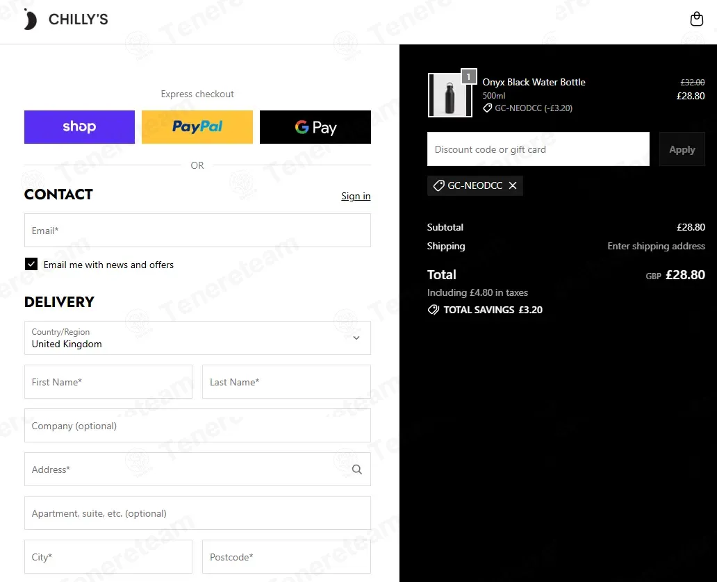Click the Onyx Black Water Bottle title
Viewport: 717px width, 582px height.
(x=534, y=82)
